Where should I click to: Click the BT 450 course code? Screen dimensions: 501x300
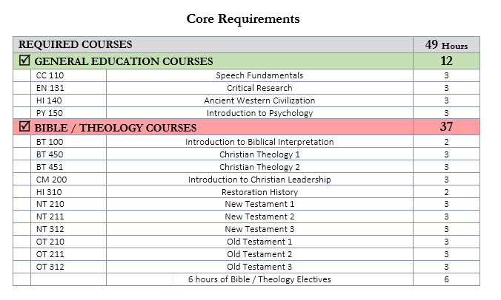[50, 154]
